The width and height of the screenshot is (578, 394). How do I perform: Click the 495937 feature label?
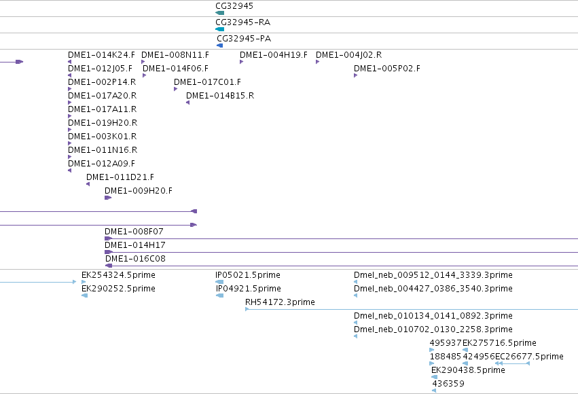446,343
